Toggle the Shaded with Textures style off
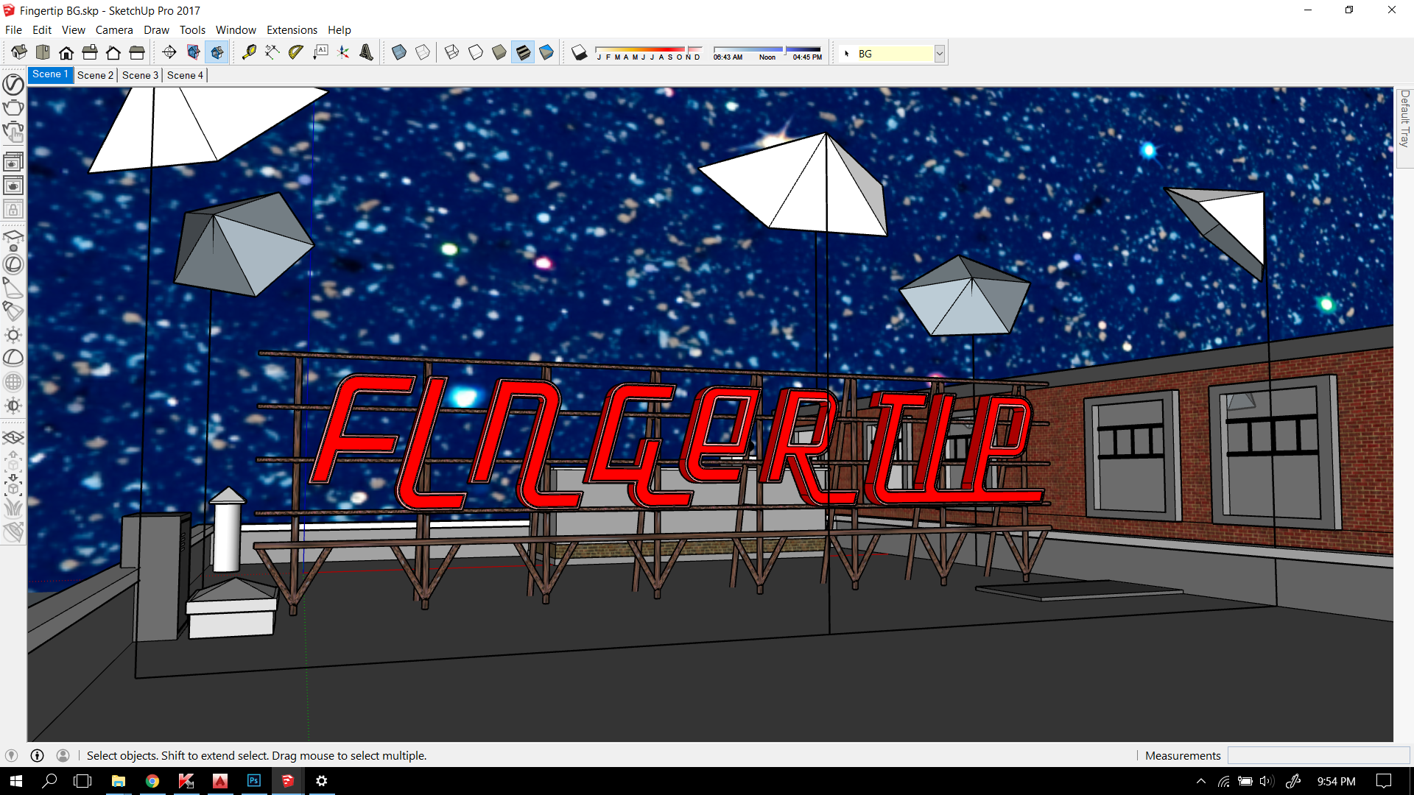The height and width of the screenshot is (795, 1414). point(523,52)
